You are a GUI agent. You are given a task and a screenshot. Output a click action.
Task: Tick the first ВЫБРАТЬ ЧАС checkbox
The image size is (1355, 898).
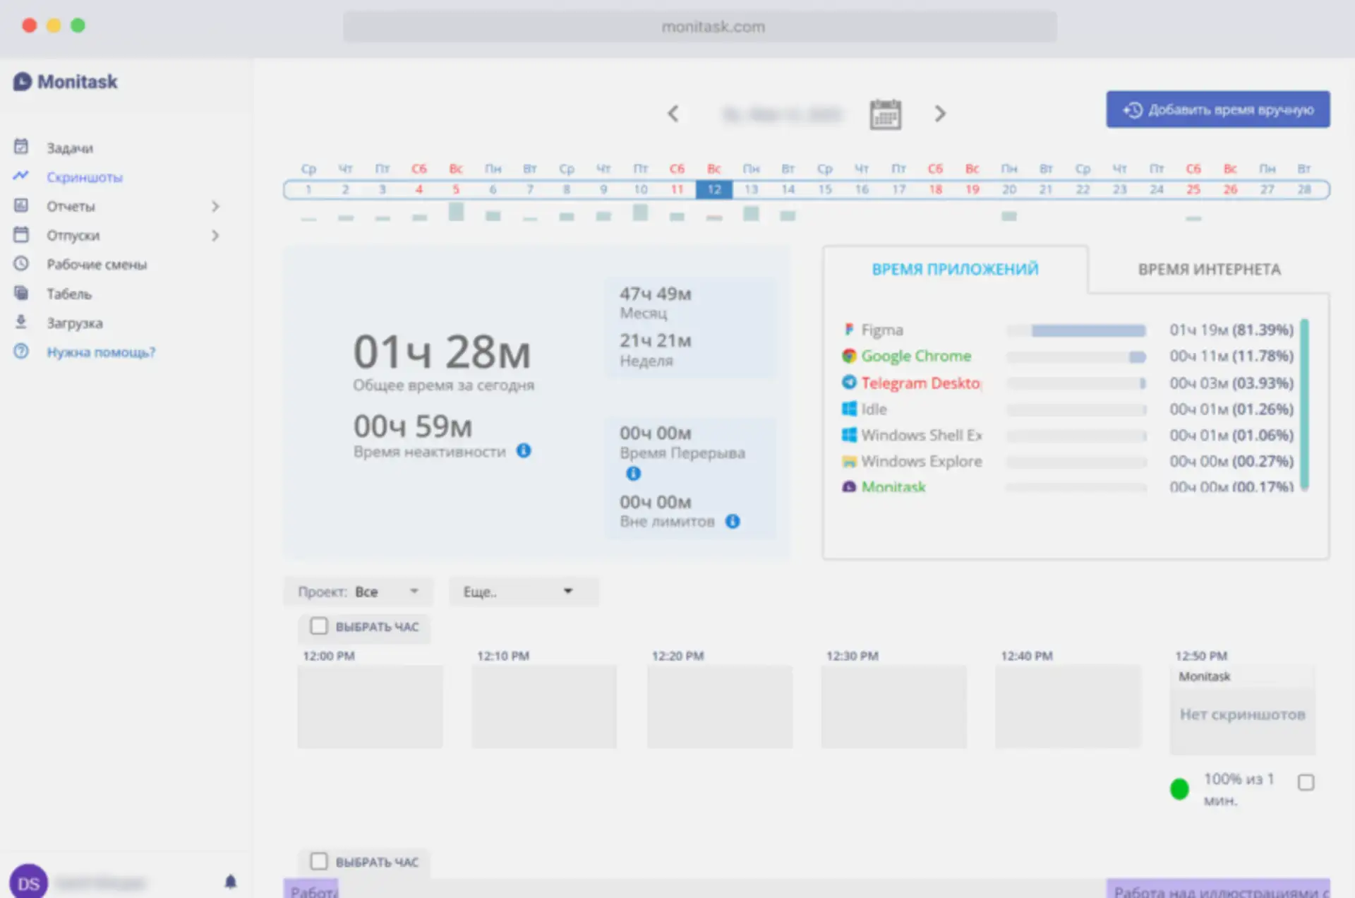(319, 626)
